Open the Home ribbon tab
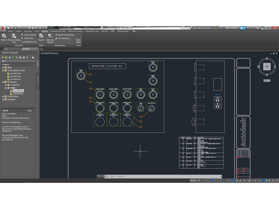279x209 pixels. click(x=10, y=31)
